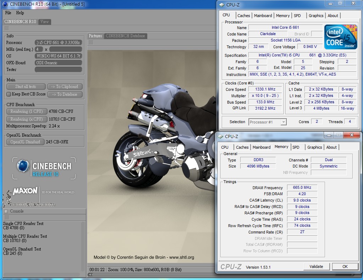The height and width of the screenshot is (280, 363).
Task: Click the CINEBENCH app icon in the title bar
Action: (5, 4)
